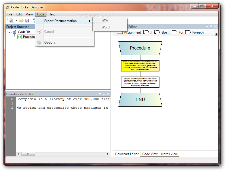Select Word export option
Screen dimensions: 226x171
(x=105, y=27)
